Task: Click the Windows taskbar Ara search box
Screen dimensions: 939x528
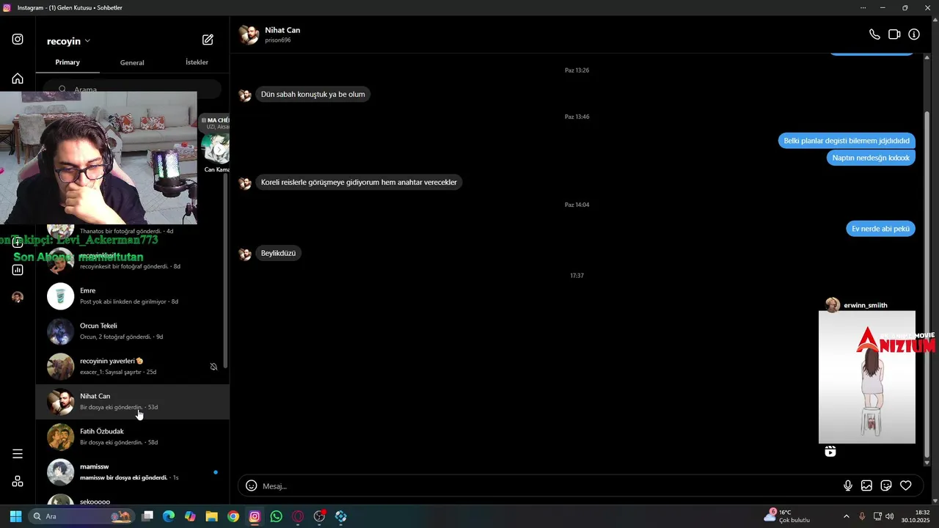Action: pyautogui.click(x=82, y=516)
